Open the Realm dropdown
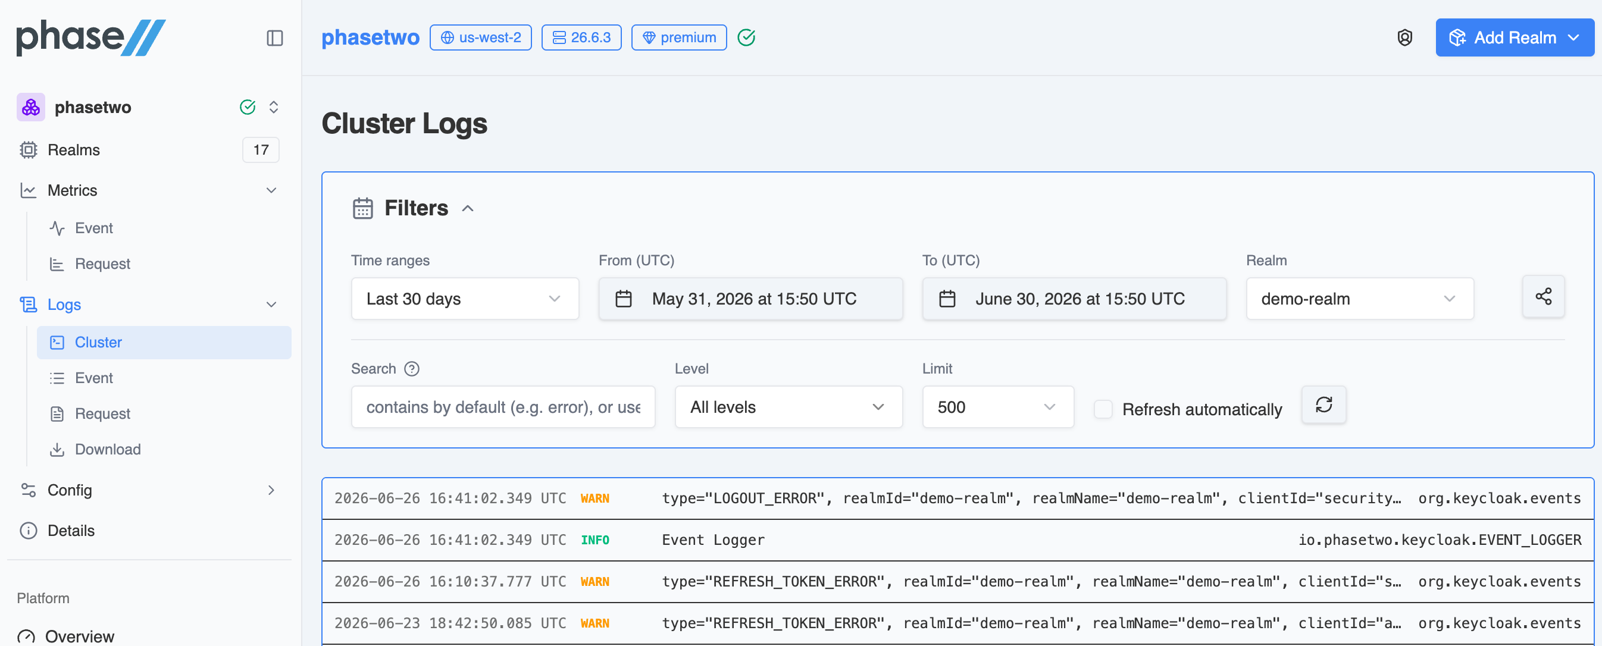This screenshot has height=646, width=1602. 1359,299
